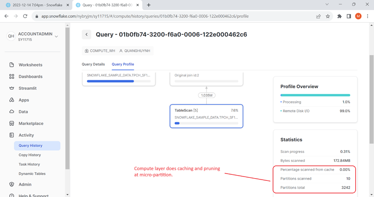Image resolution: width=374 pixels, height=197 pixels.
Task: Collapse the Activity menu group
Action: pos(26,135)
